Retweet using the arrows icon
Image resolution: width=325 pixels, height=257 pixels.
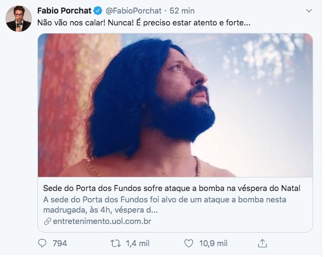click(115, 243)
